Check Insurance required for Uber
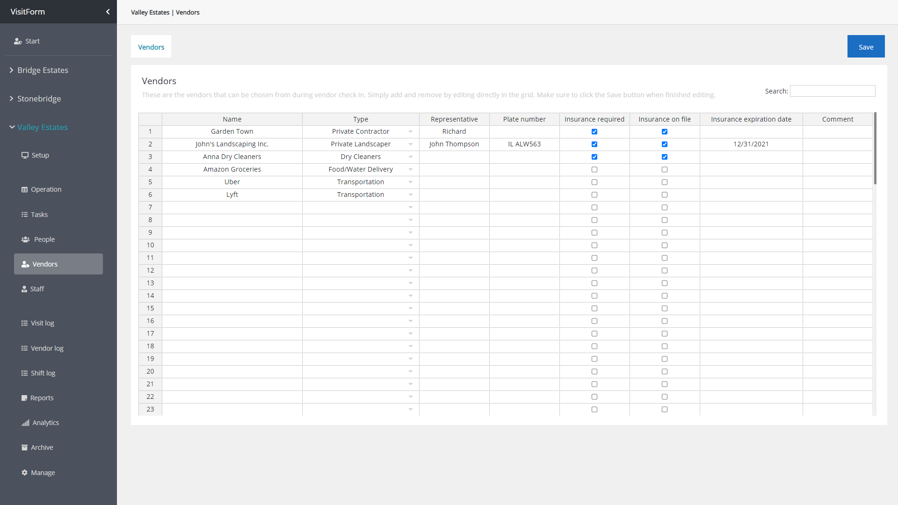898x505 pixels. coord(594,182)
